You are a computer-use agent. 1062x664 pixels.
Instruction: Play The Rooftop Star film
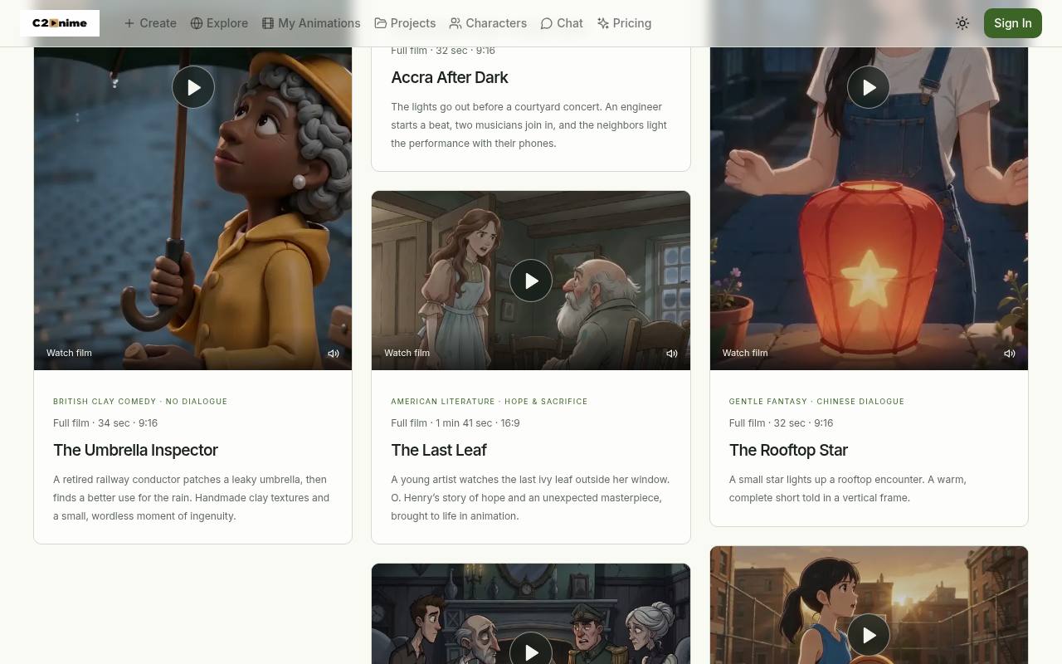(x=869, y=87)
